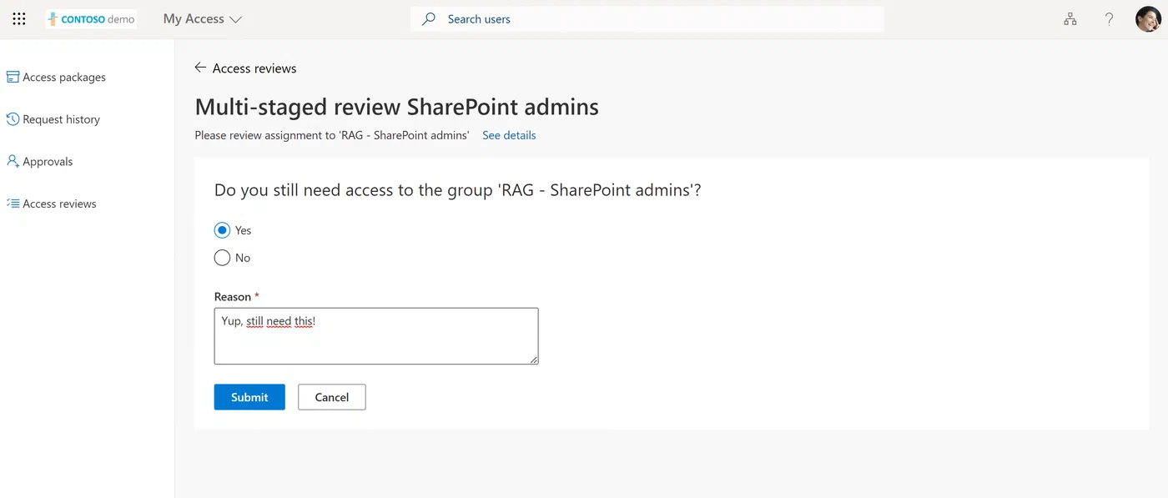Grab the Reason textarea resize handle
The width and height of the screenshot is (1168, 498).
(534, 360)
